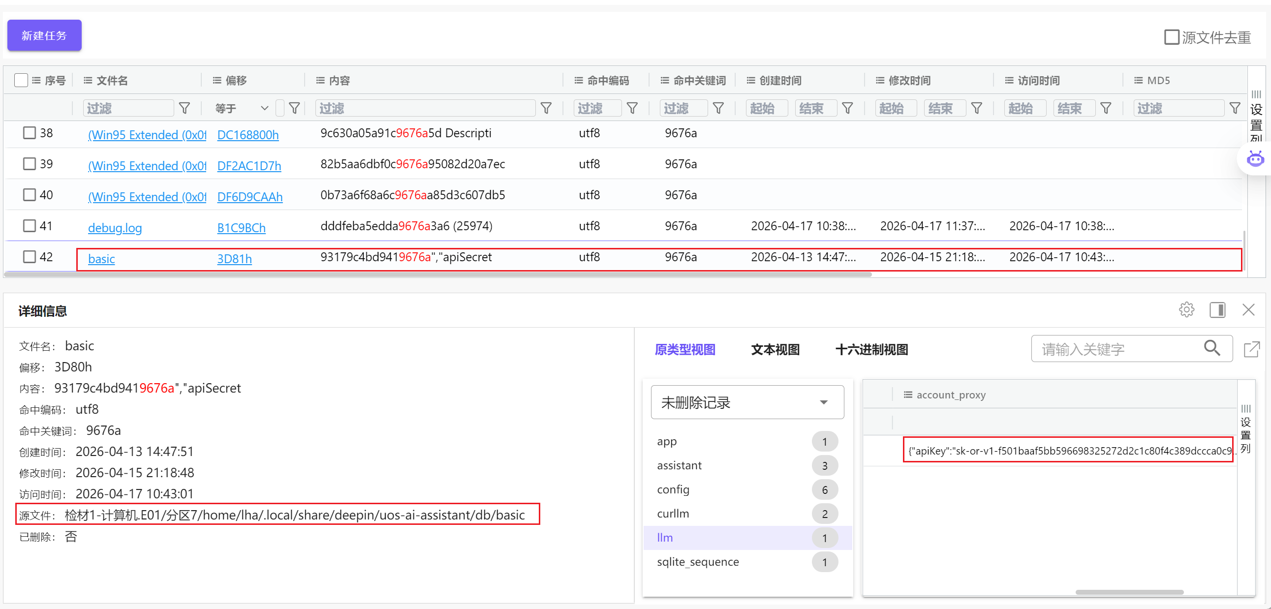The height and width of the screenshot is (609, 1271).
Task: Click funnel icon for 创建时间 column
Action: [x=847, y=108]
